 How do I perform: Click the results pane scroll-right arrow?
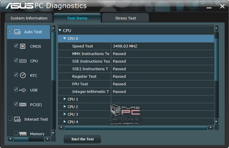coord(211,127)
